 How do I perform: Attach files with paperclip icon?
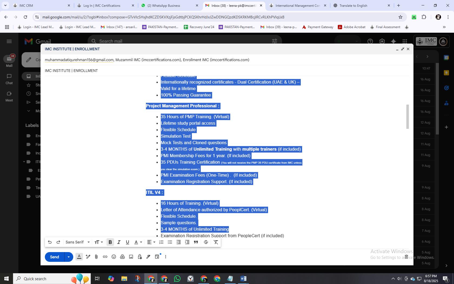click(96, 257)
